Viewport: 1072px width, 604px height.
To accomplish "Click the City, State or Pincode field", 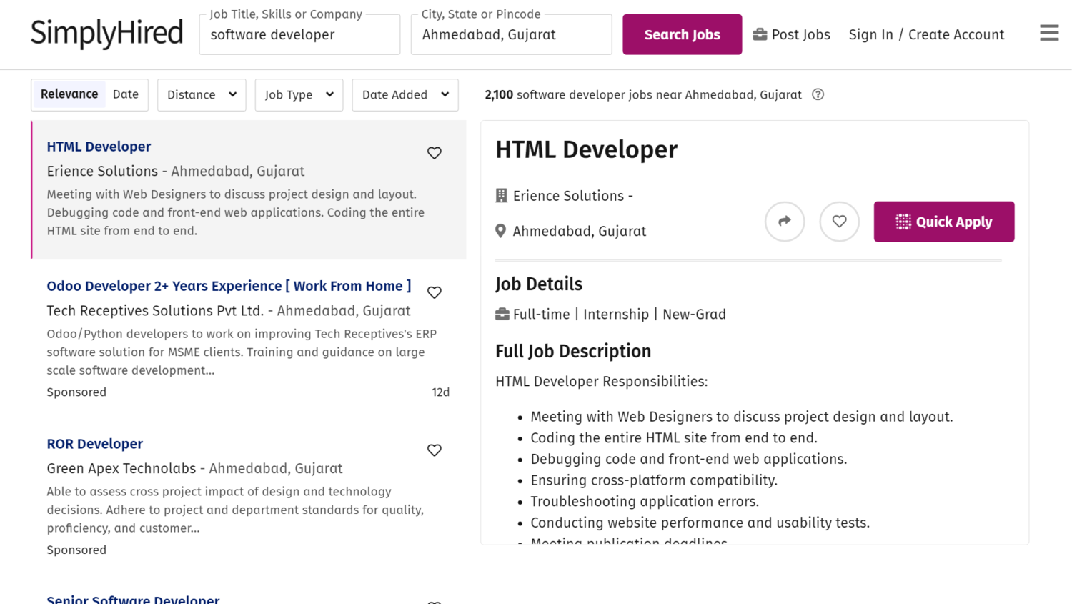I will coord(511,34).
